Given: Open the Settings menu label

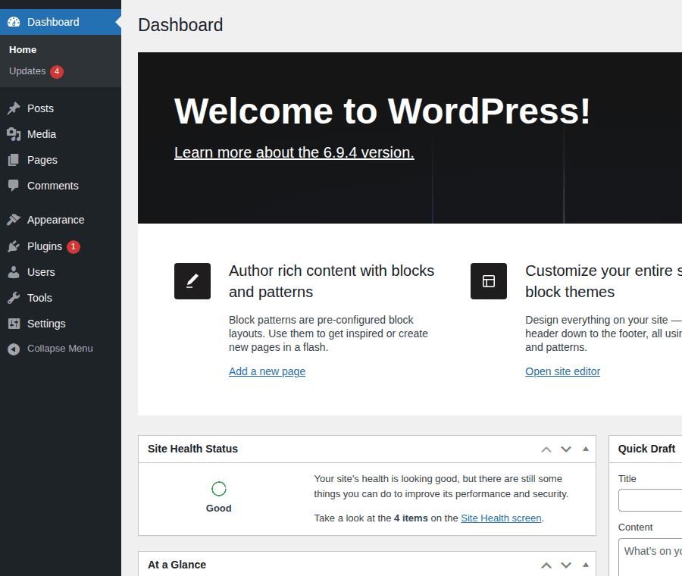Looking at the screenshot, I should tap(46, 324).
